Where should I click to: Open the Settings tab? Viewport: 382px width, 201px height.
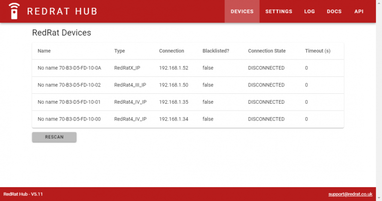coord(279,11)
